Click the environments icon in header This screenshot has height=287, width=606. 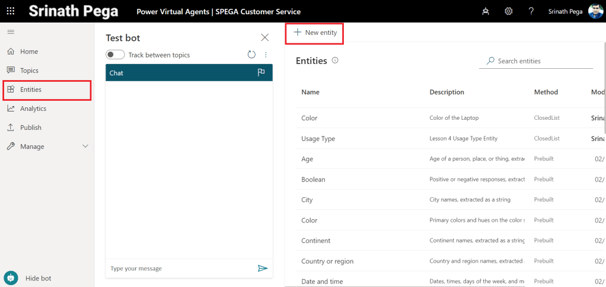pyautogui.click(x=486, y=11)
